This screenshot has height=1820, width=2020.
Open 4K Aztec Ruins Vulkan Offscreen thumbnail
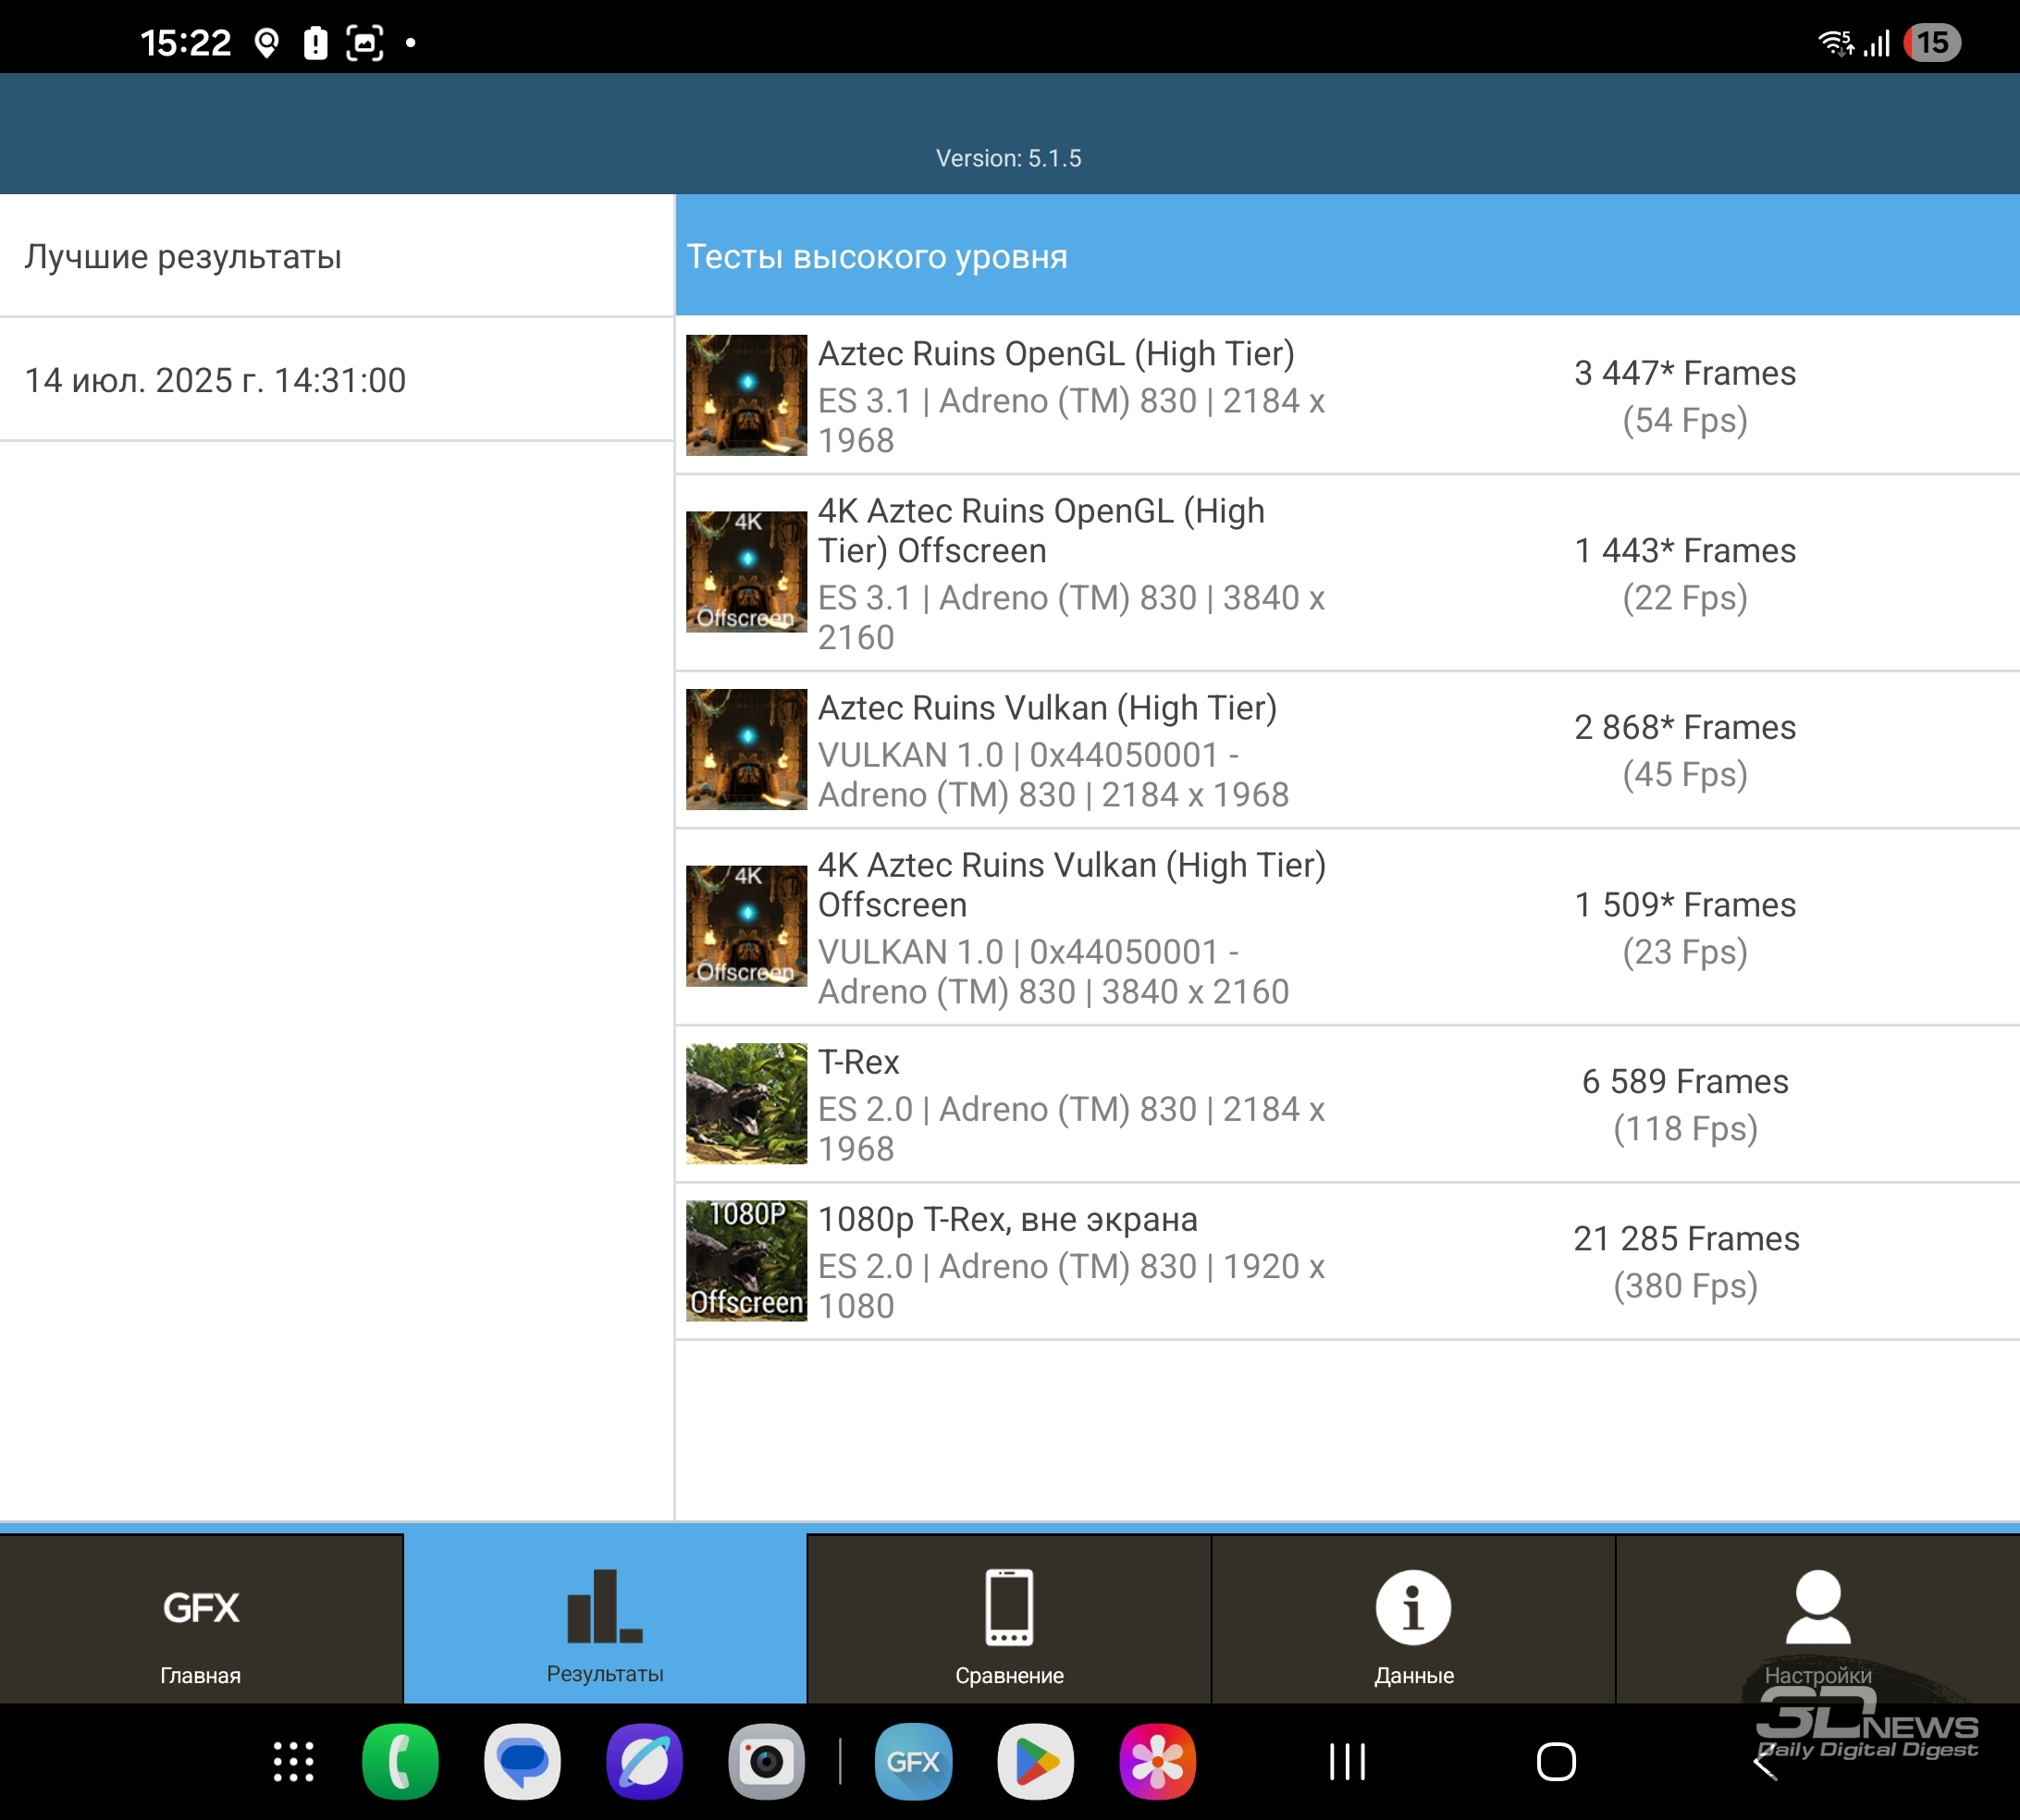coord(746,926)
